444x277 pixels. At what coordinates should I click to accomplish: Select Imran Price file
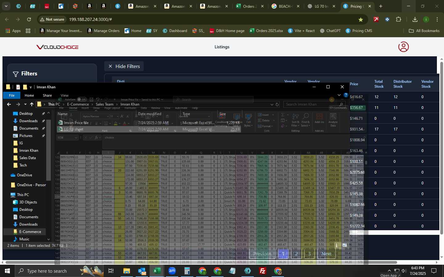[149, 123]
